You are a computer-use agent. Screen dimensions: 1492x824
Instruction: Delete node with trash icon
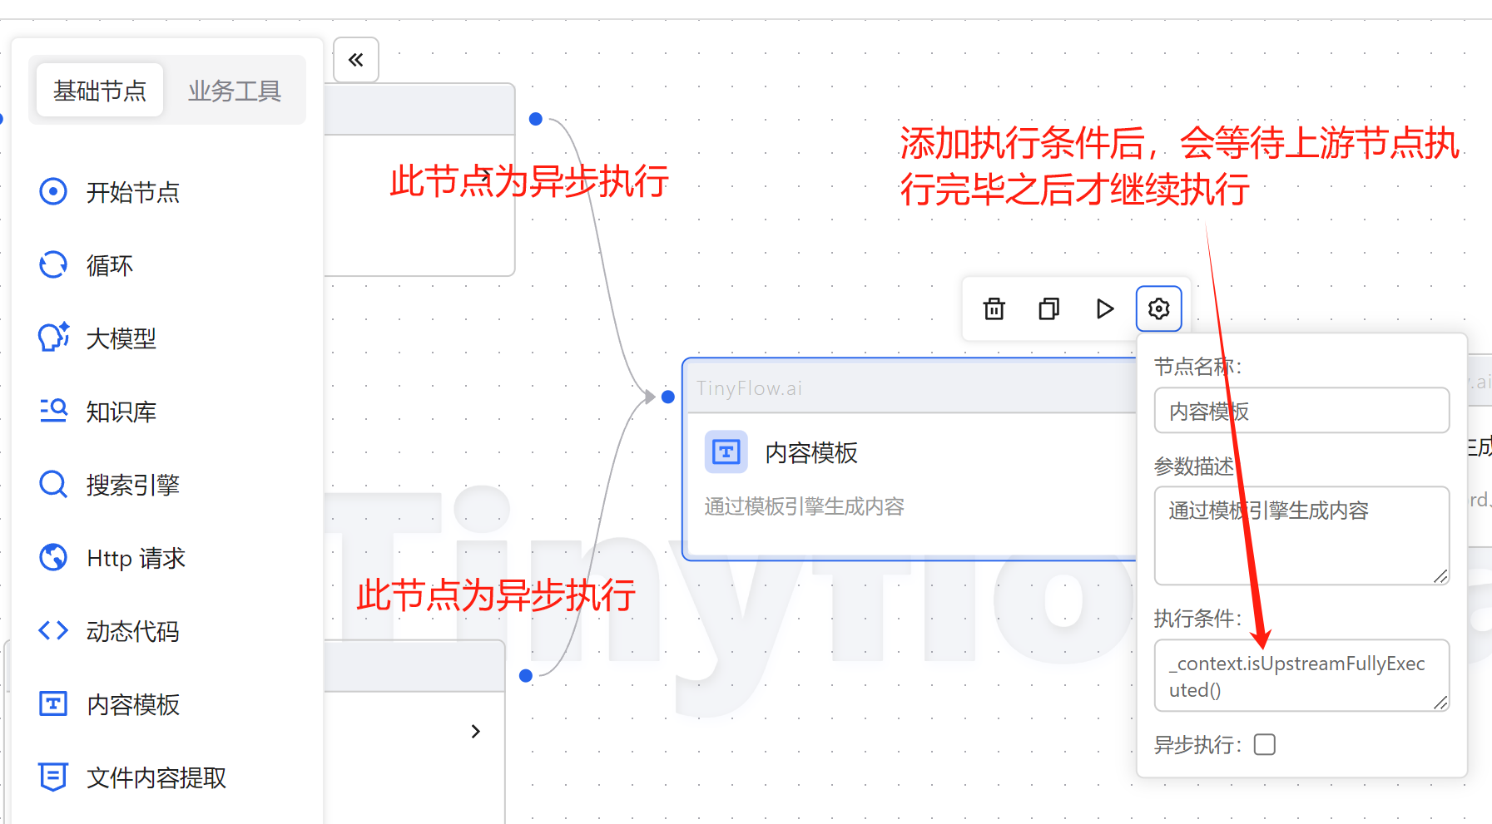994,309
